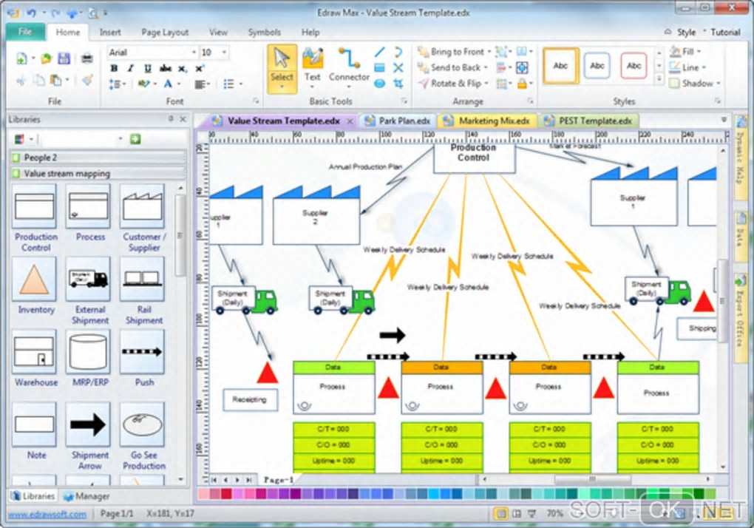Pick the Push arrow shape

[143, 352]
